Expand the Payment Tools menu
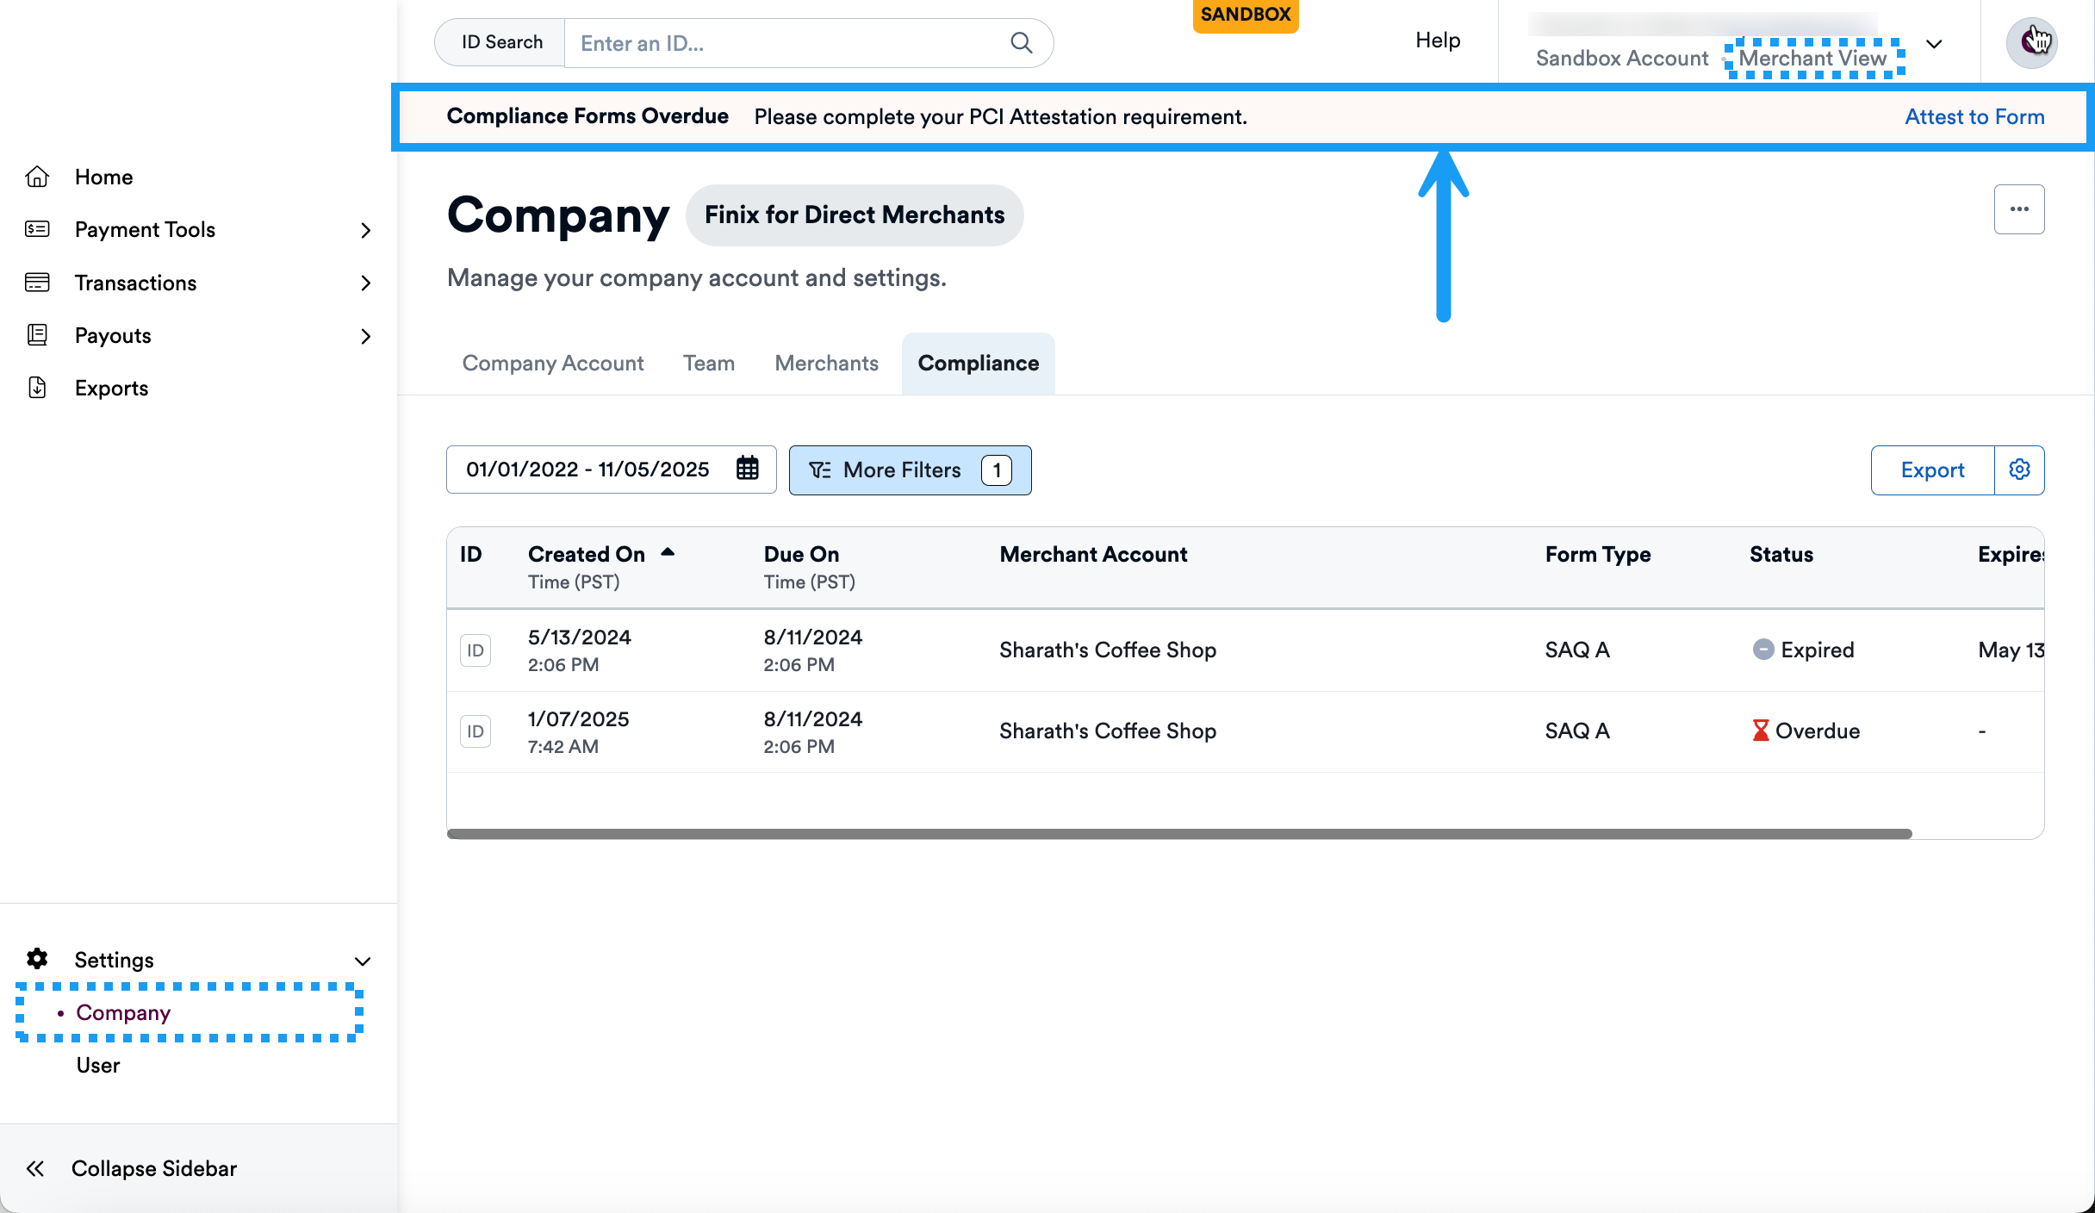This screenshot has height=1213, width=2095. coord(365,230)
